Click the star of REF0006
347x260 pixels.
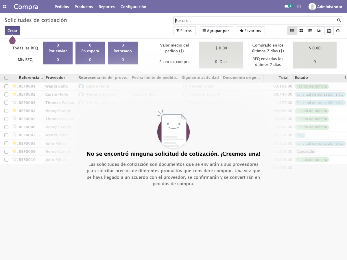tap(14, 127)
